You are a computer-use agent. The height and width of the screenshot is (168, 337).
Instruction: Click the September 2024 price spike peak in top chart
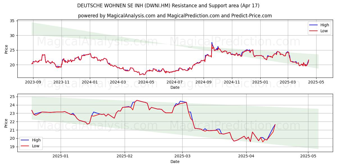coord(212,43)
